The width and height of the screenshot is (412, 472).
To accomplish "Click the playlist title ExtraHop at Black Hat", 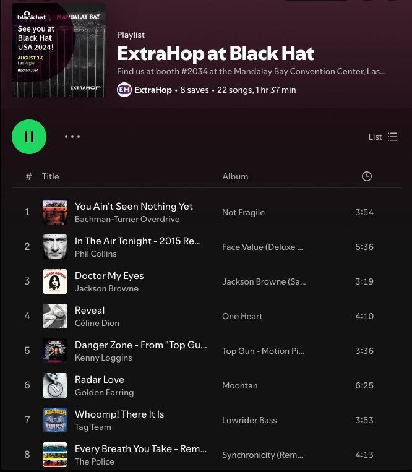I will (215, 53).
